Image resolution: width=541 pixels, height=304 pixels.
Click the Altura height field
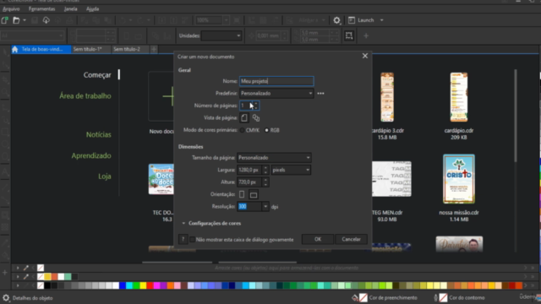249,182
